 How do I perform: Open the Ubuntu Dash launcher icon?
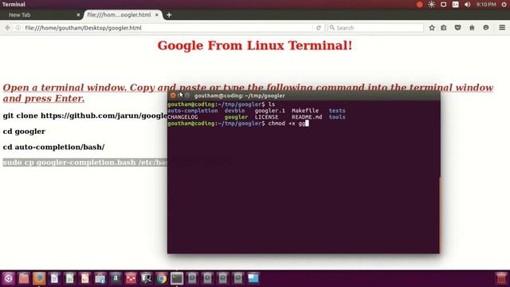point(9,278)
